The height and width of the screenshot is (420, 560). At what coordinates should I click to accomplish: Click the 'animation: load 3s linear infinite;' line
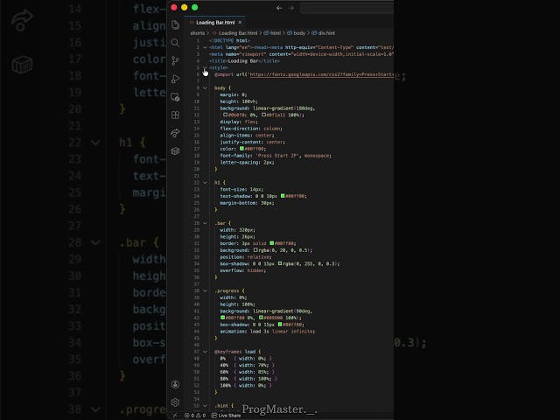(x=268, y=332)
